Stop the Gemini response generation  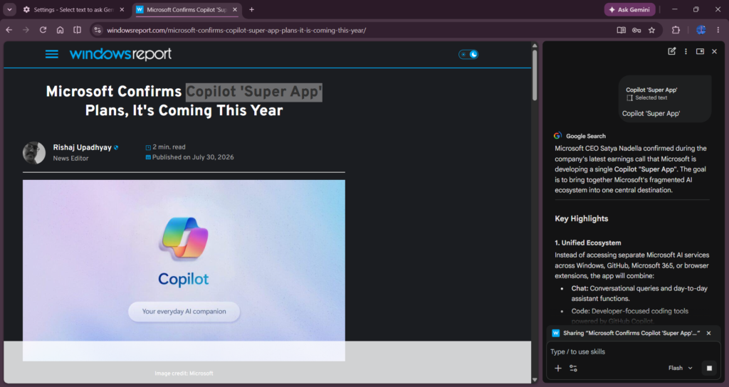pos(709,368)
